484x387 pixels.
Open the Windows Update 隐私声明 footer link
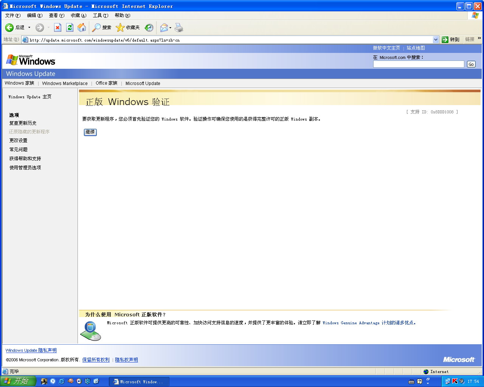pos(31,350)
